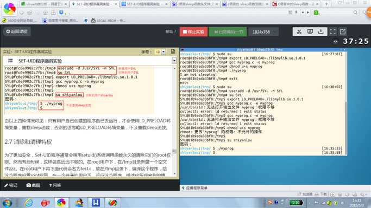
Task: Click the terminal vertical scrollbar
Action: (345, 103)
